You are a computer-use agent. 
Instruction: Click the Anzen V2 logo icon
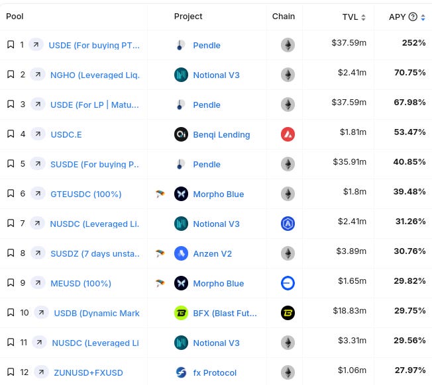tap(181, 253)
